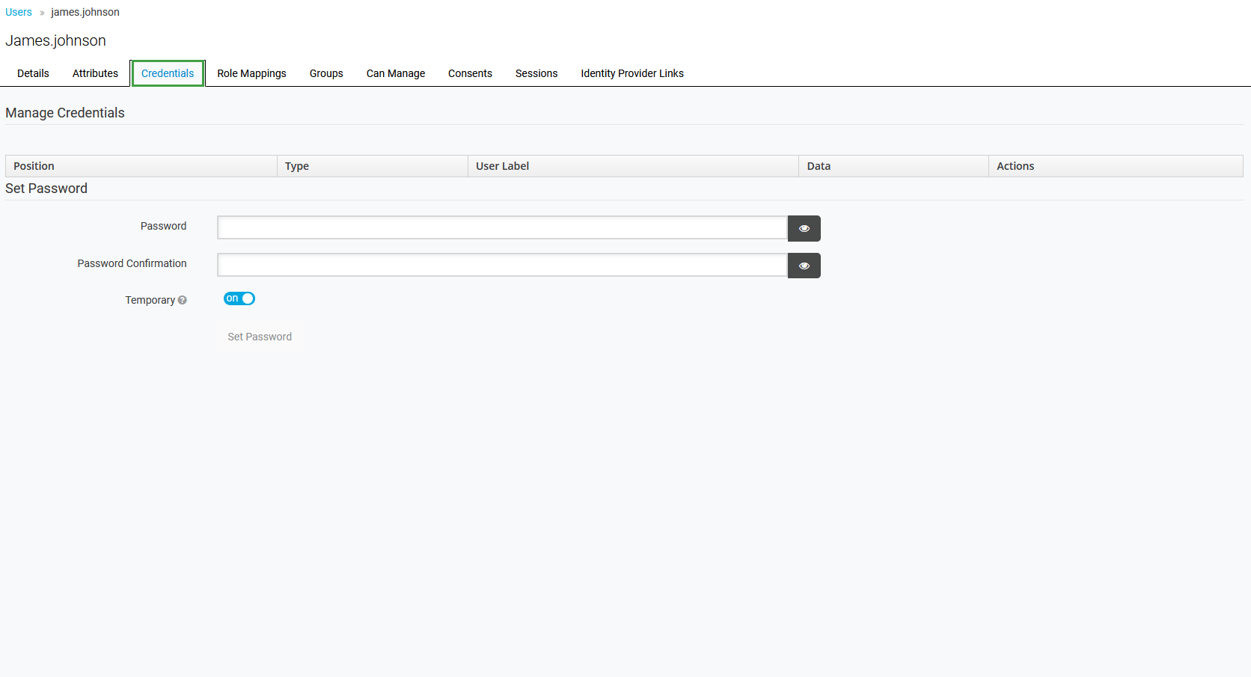The image size is (1251, 677).
Task: Click the Temporary help question-mark icon
Action: pyautogui.click(x=183, y=301)
